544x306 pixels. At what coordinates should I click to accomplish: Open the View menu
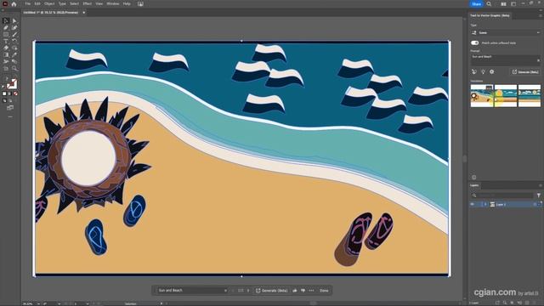pyautogui.click(x=99, y=3)
